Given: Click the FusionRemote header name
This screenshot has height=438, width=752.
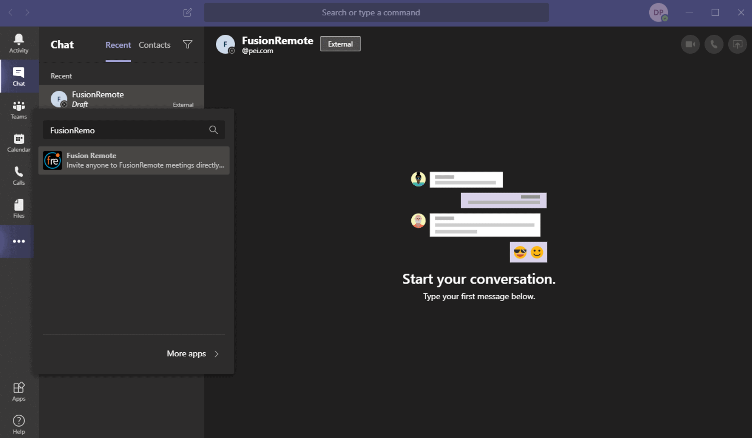Looking at the screenshot, I should pos(278,40).
